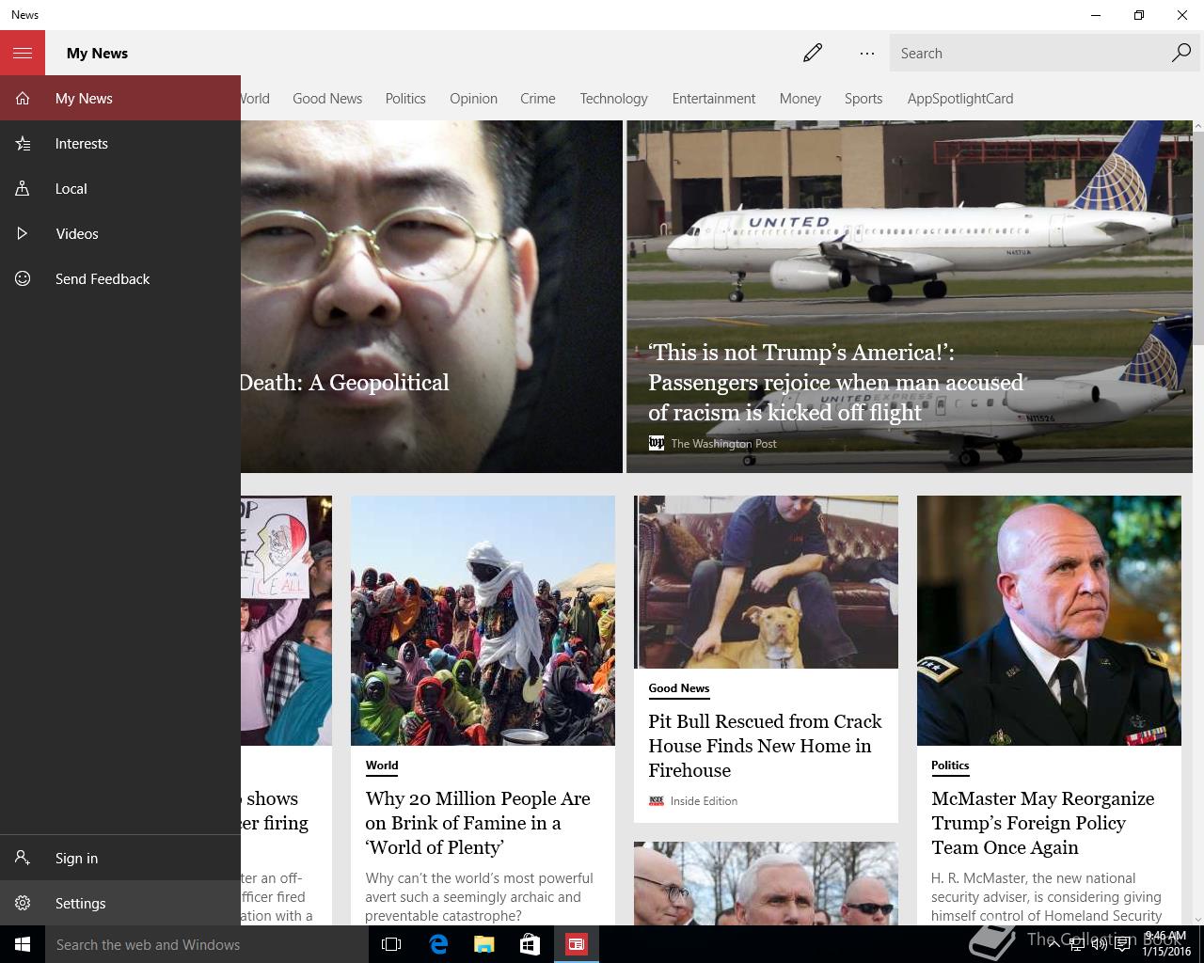Open the Windows Start button

point(23,944)
